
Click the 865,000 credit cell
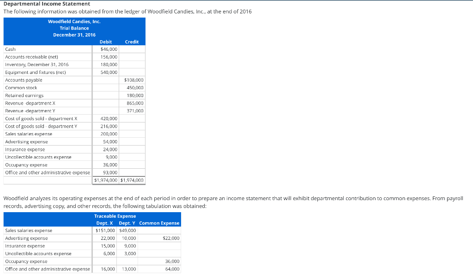(135, 103)
